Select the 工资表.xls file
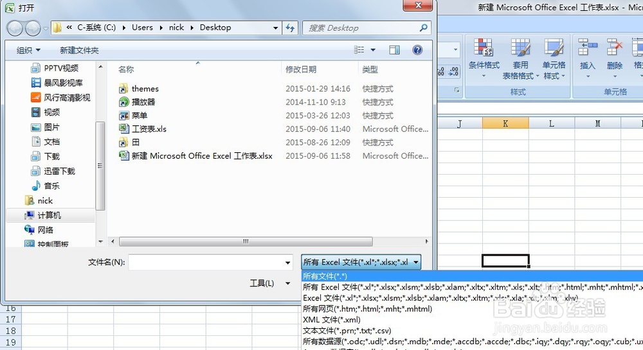Screen dimensions: 643x350 pos(143,129)
